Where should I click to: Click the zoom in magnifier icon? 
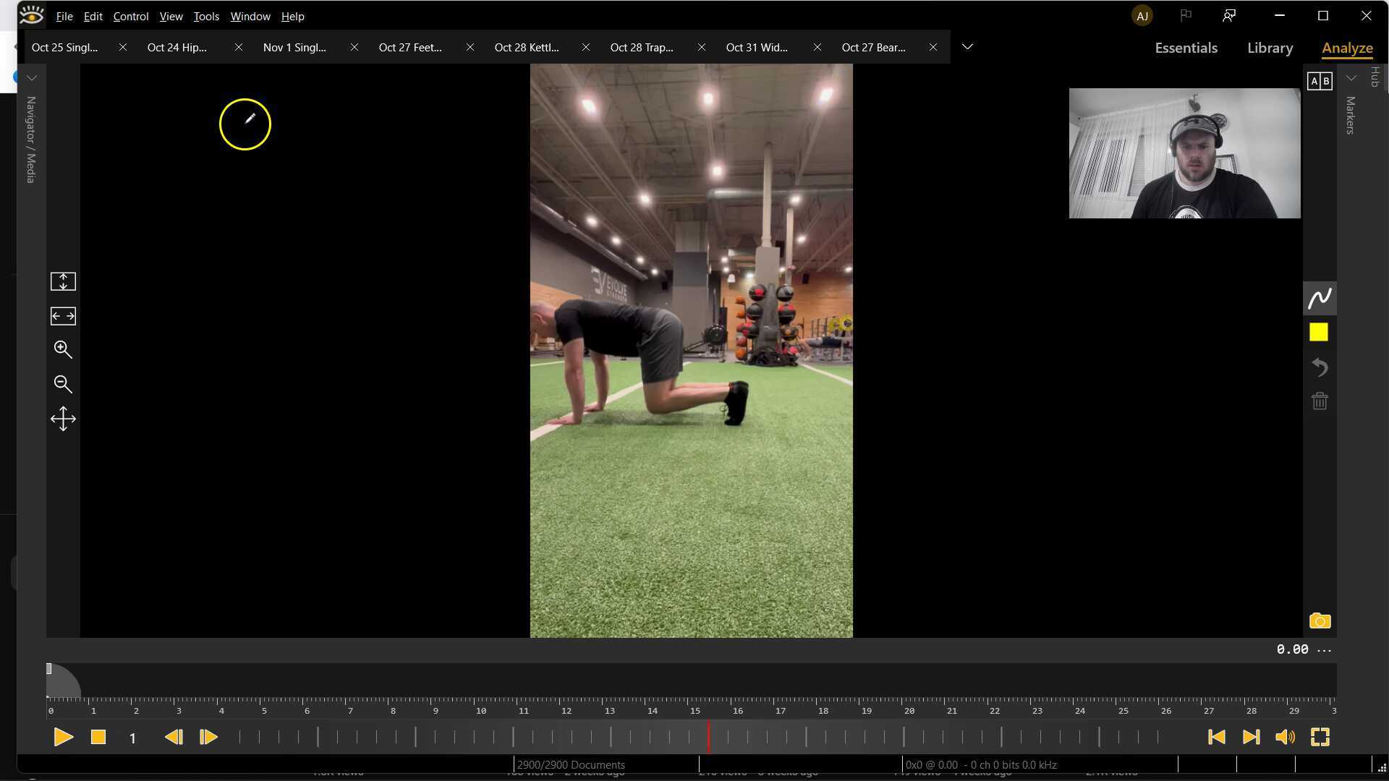click(63, 350)
